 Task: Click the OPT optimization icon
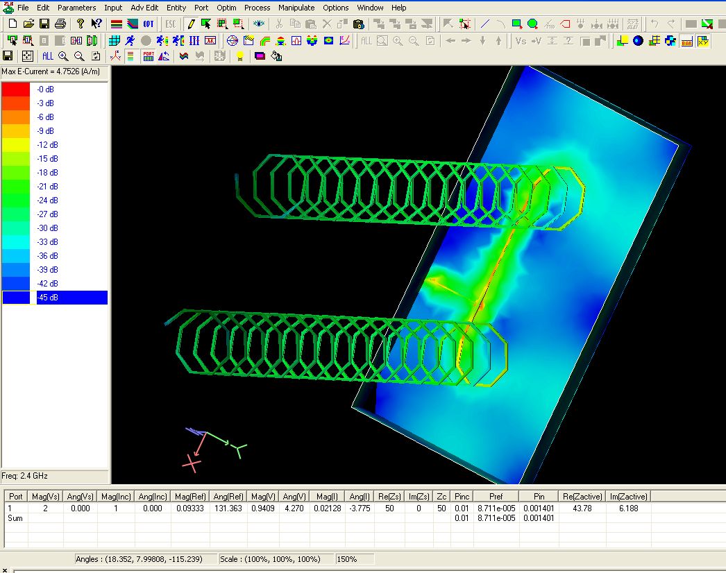click(x=149, y=24)
